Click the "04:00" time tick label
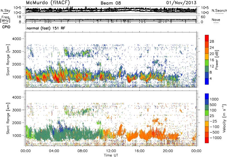This screenshot has height=157, width=227. [x=54, y=151]
